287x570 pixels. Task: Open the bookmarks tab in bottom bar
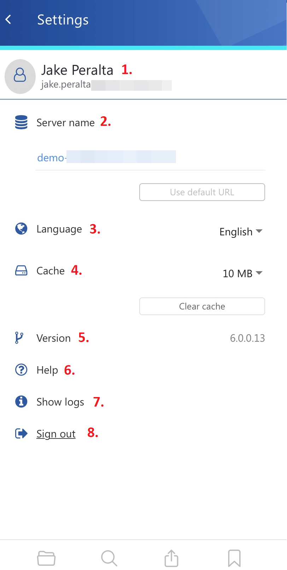pyautogui.click(x=234, y=558)
